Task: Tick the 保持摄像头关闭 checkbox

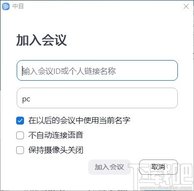Action: (x=20, y=150)
